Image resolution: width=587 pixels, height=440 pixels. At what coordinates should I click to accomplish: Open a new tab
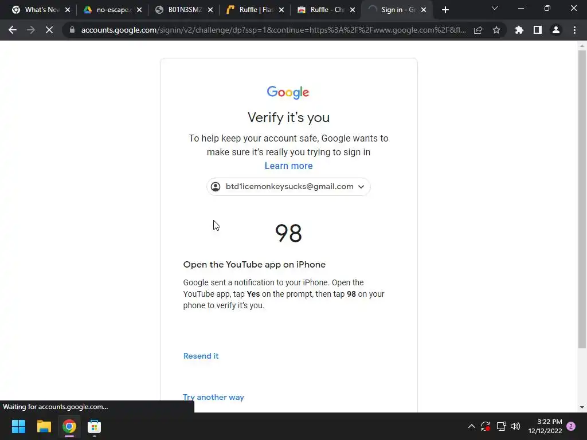pos(445,10)
